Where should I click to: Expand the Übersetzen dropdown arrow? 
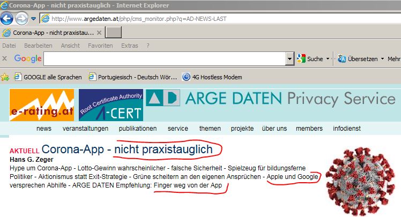(382, 59)
